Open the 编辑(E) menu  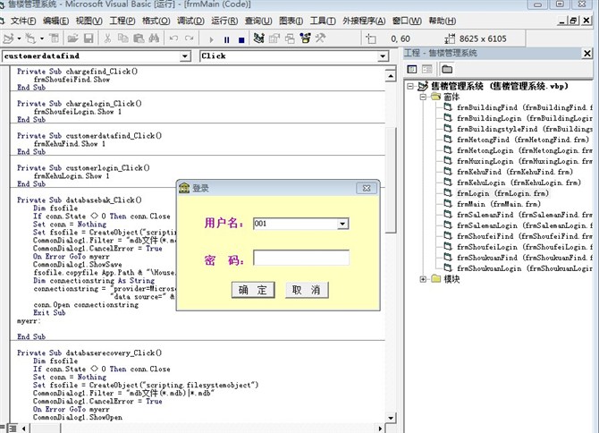pos(55,21)
